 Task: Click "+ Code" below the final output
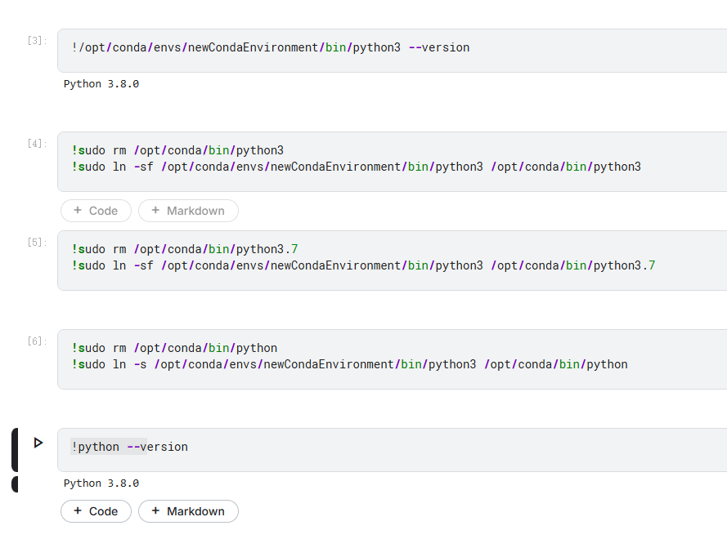tap(96, 511)
